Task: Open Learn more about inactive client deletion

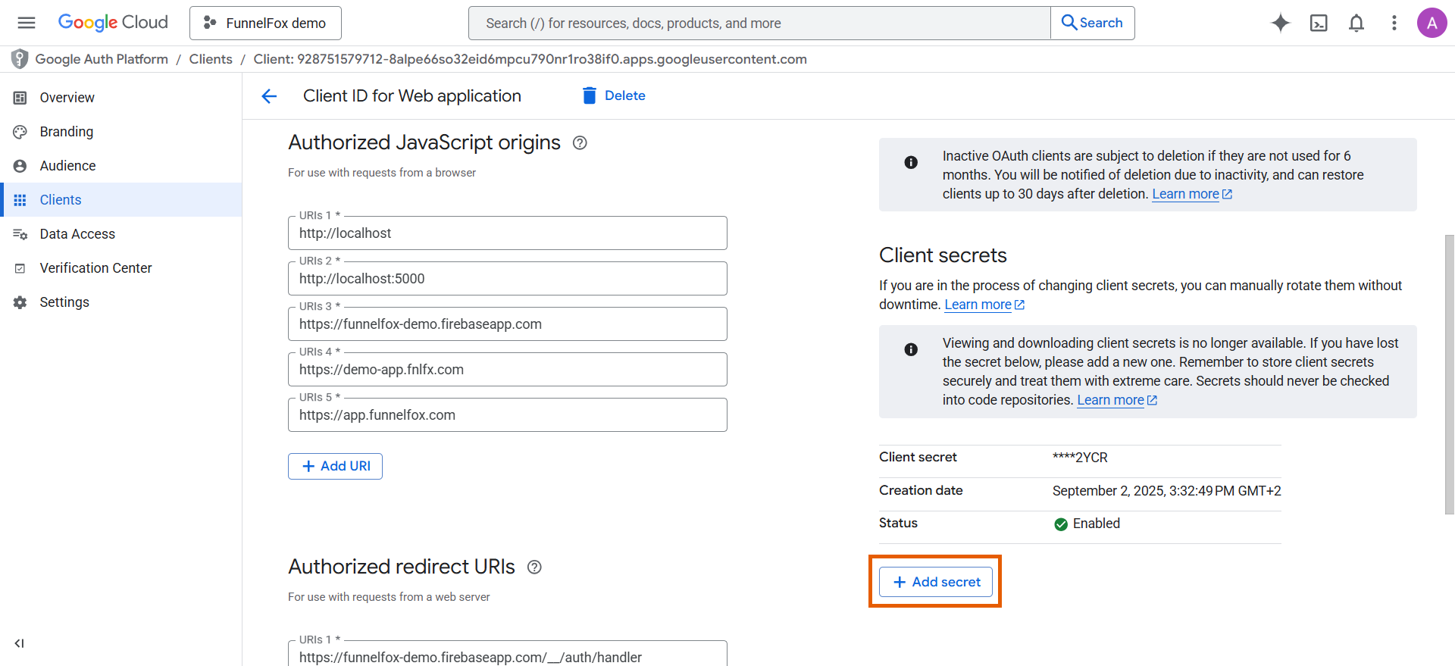Action: (x=1192, y=194)
